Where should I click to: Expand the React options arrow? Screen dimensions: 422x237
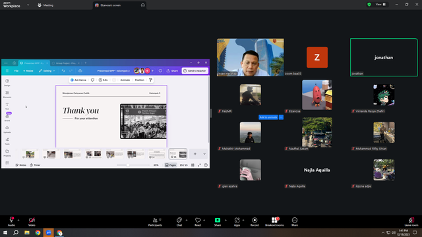coord(204,220)
